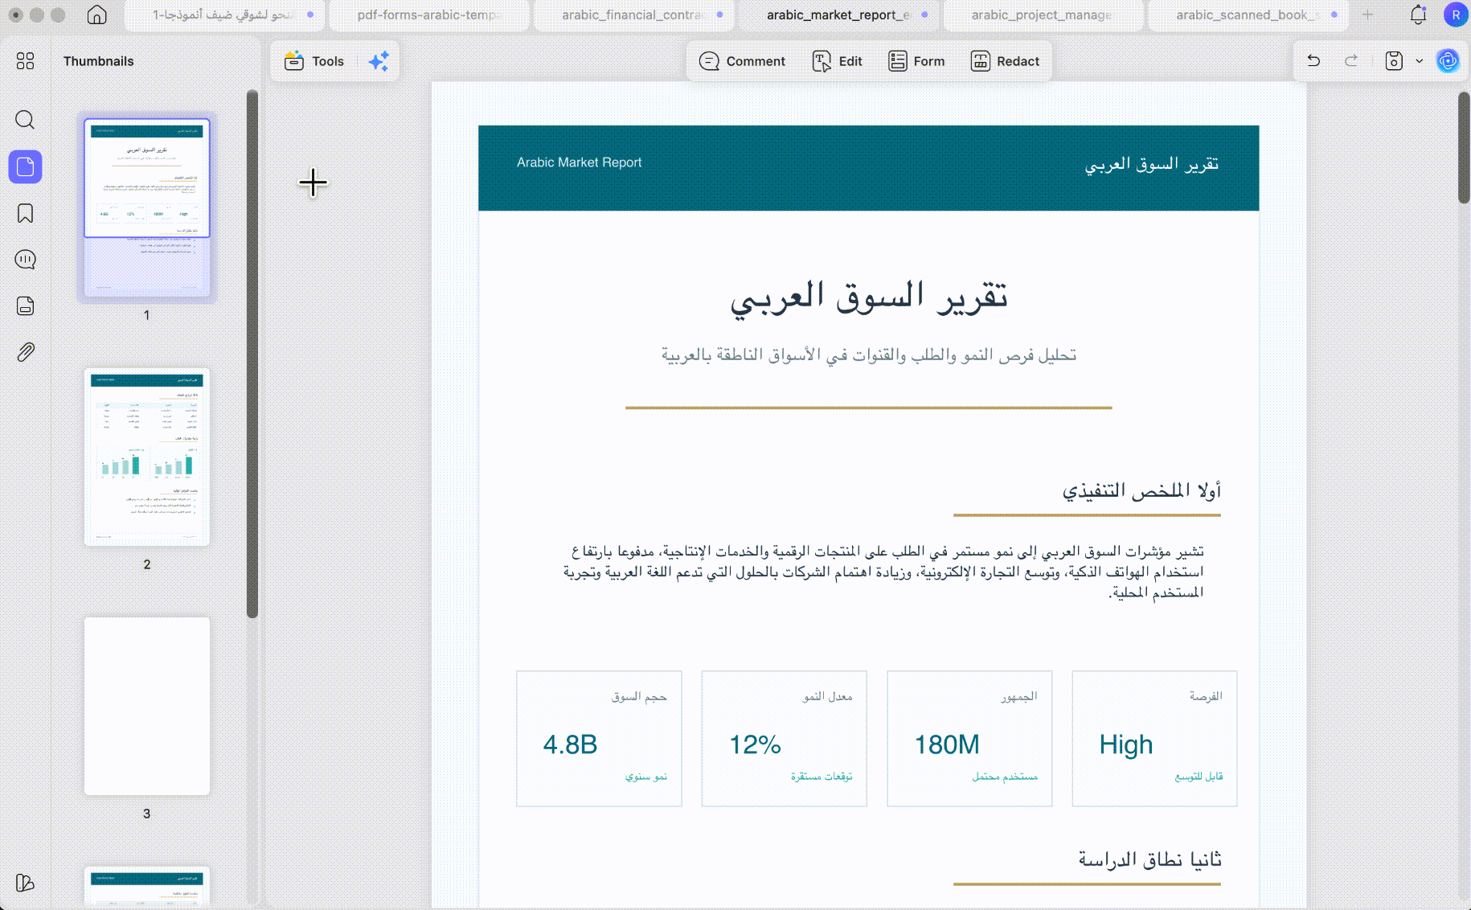Open the blue swirl assistant icon
This screenshot has width=1471, height=910.
(x=1448, y=61)
